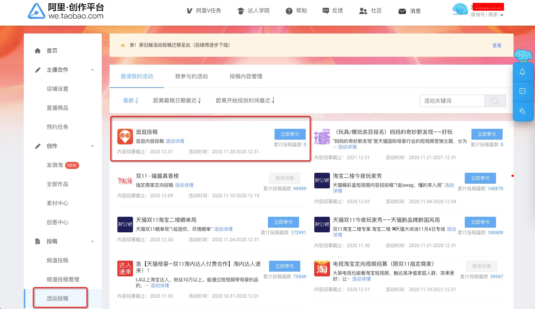Open 活动详情 for 电视淘宝定向视频招募
The width and height of the screenshot is (535, 309).
[x=361, y=279]
